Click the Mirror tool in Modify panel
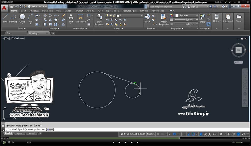The image size is (251, 146). (50, 20)
